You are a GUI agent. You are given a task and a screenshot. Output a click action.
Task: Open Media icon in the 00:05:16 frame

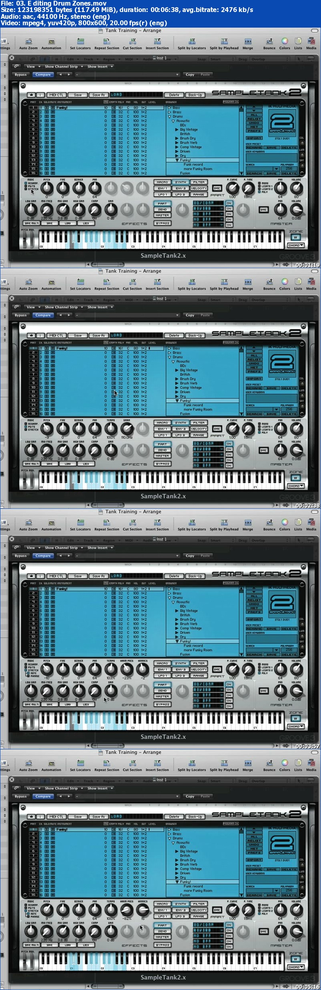[311, 763]
